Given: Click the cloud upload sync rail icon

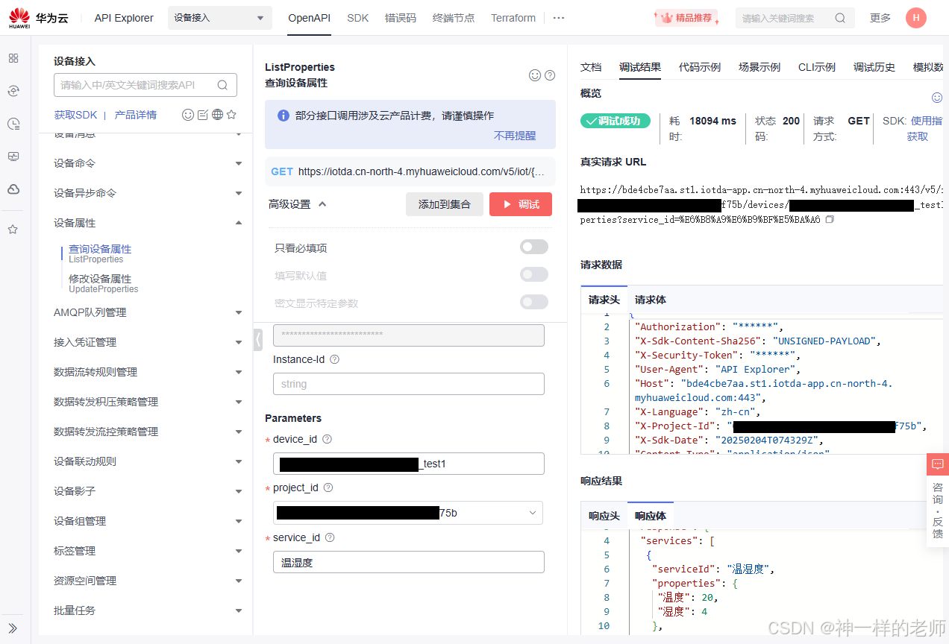Looking at the screenshot, I should pos(13,91).
